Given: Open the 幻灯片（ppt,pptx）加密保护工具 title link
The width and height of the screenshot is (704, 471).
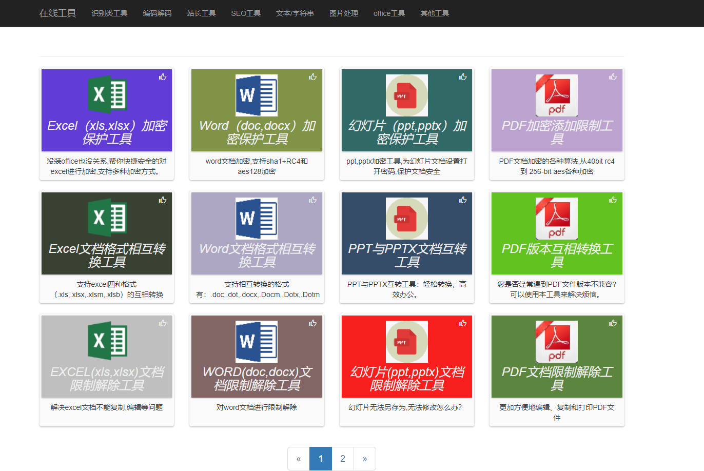Looking at the screenshot, I should tap(407, 132).
